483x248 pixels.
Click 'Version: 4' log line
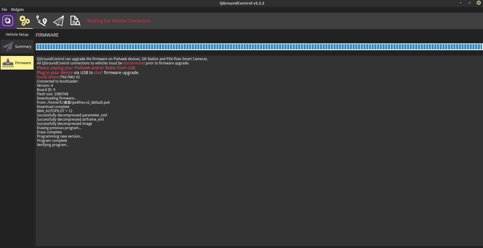[x=45, y=86]
